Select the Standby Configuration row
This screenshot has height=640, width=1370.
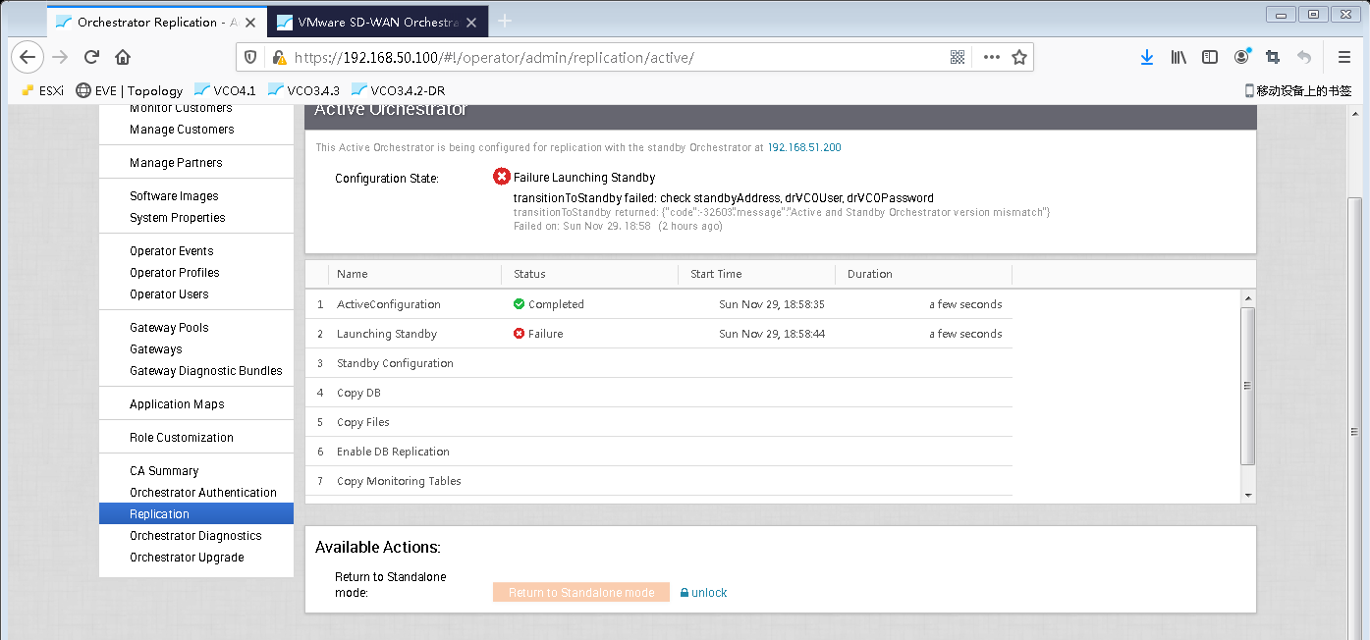point(659,363)
